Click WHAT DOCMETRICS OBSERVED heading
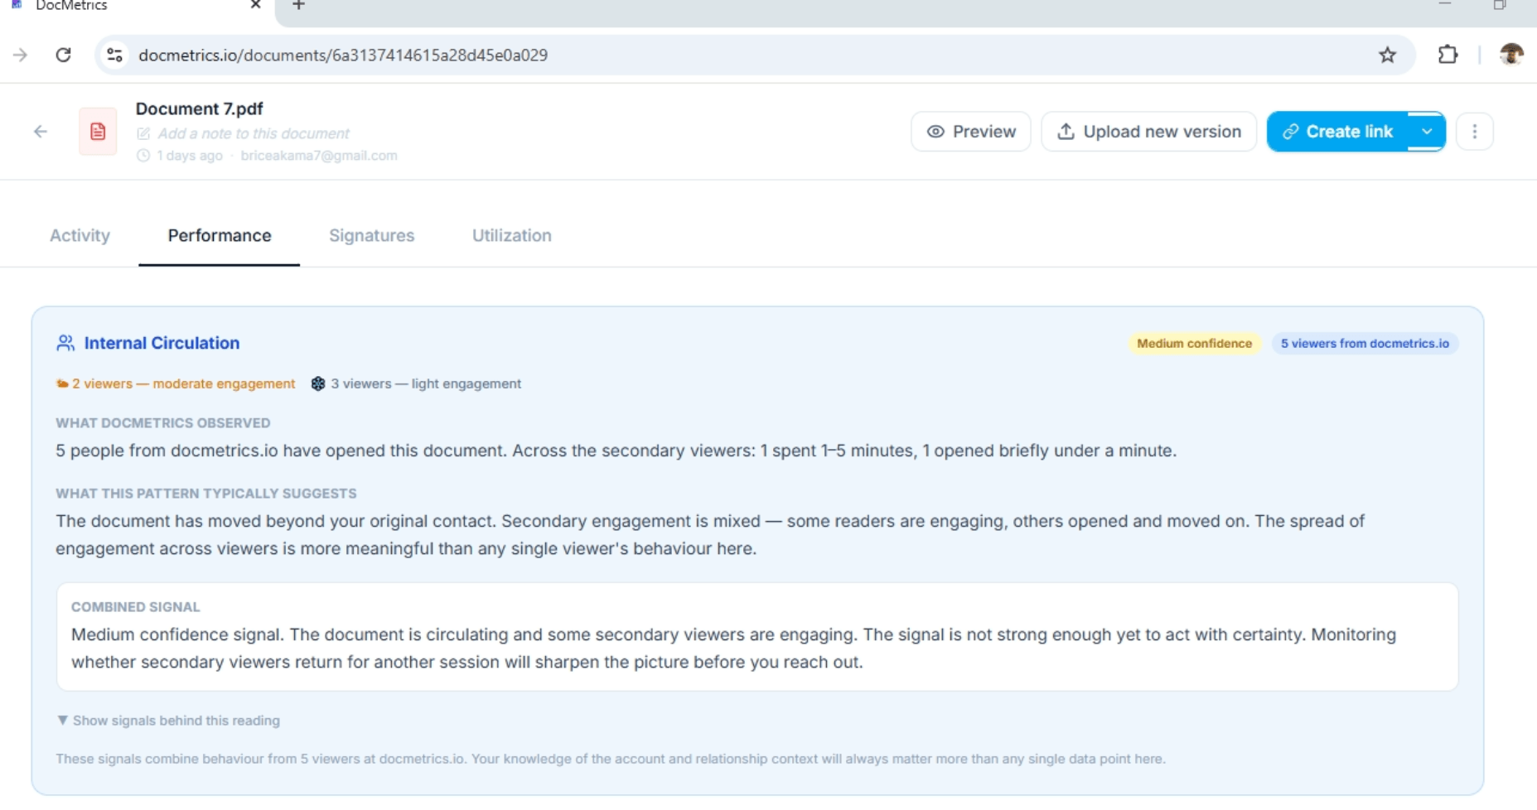 click(x=163, y=423)
